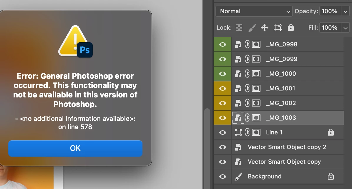Toggle prevent artboard auto-nesting lock icon
This screenshot has height=189, width=352.
[278, 28]
